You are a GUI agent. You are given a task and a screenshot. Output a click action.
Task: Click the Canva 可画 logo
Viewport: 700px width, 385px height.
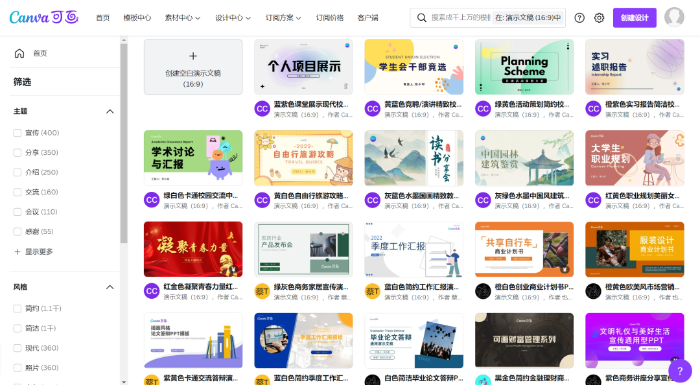44,17
